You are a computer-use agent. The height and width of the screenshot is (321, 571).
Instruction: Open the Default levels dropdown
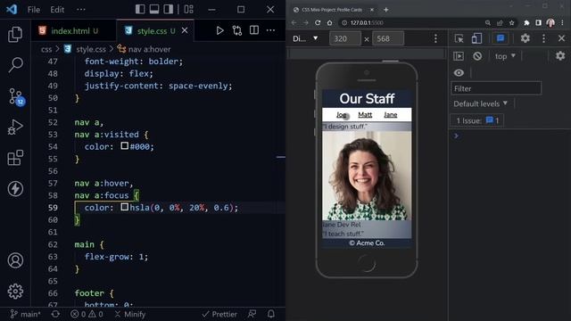pos(480,103)
